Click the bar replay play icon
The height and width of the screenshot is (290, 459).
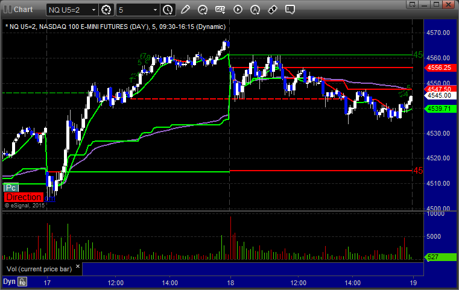[x=238, y=10]
